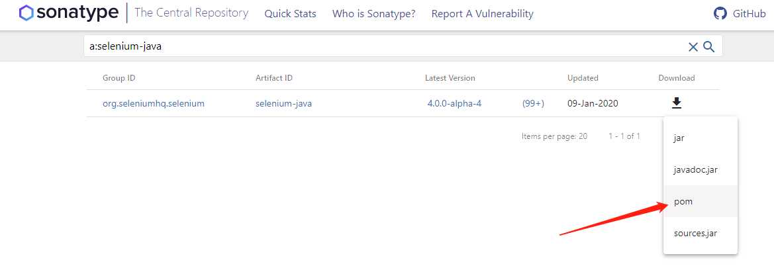Clear the search field with the X icon

[x=693, y=46]
